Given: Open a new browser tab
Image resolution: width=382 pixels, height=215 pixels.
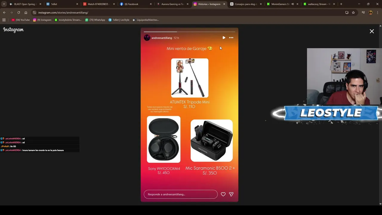Looking at the screenshot, I should (341, 4).
